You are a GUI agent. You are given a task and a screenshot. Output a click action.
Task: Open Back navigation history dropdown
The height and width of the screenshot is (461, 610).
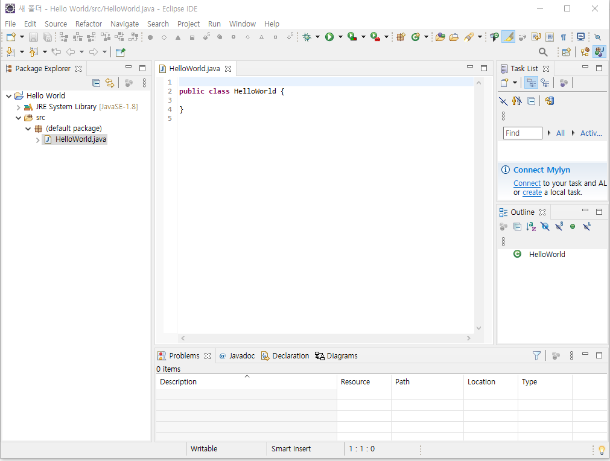(81, 52)
